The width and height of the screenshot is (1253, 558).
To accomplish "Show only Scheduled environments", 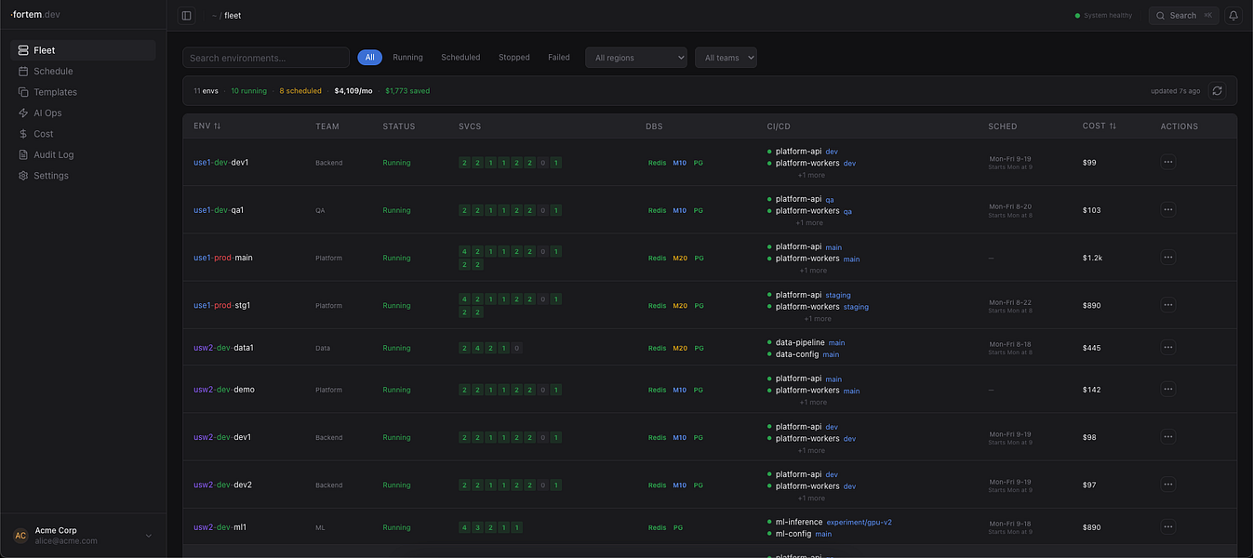I will point(460,58).
